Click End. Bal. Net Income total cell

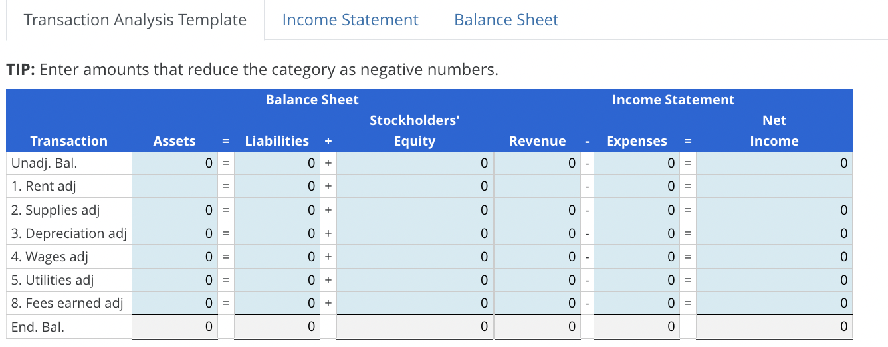(774, 327)
